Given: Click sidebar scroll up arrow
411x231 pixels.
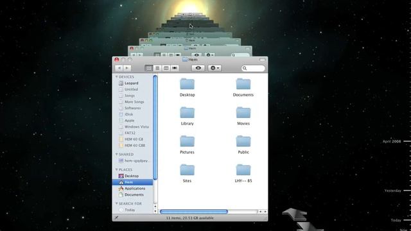Looking at the screenshot, I should (x=155, y=207).
